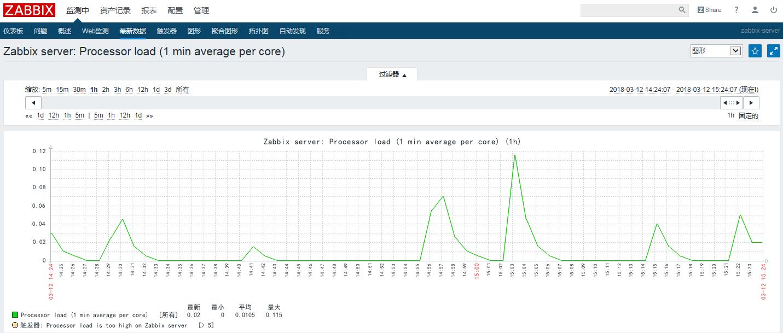Zoom to 12h range
This screenshot has width=783, height=333.
[143, 90]
